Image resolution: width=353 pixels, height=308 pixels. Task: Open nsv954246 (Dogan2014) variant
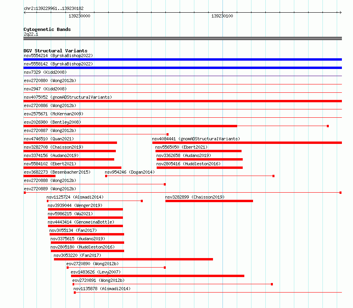click(130, 172)
